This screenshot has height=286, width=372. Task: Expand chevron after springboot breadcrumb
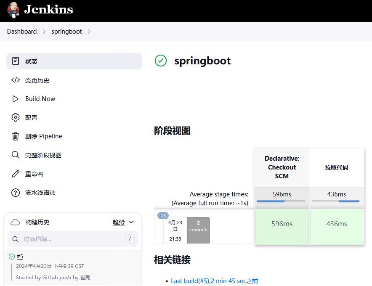[89, 32]
